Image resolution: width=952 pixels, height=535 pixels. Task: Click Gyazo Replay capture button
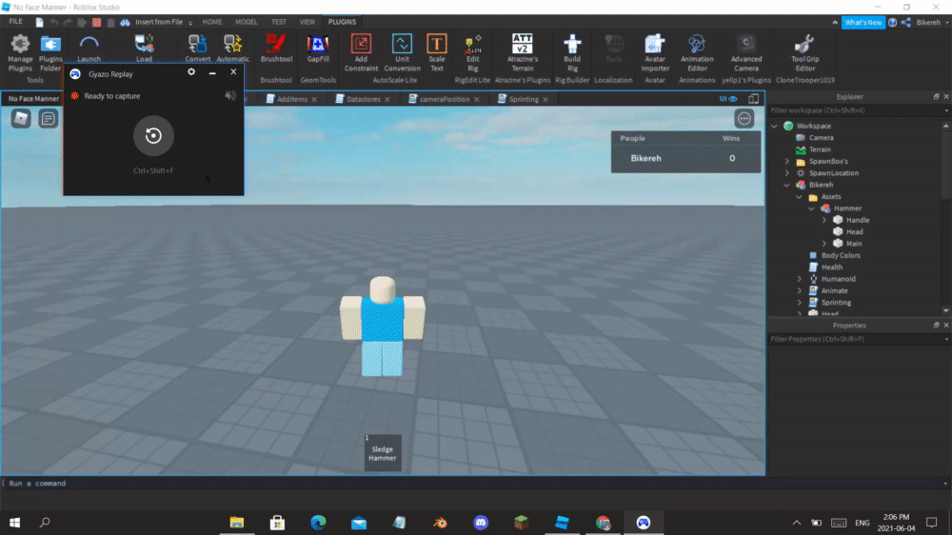pos(153,135)
